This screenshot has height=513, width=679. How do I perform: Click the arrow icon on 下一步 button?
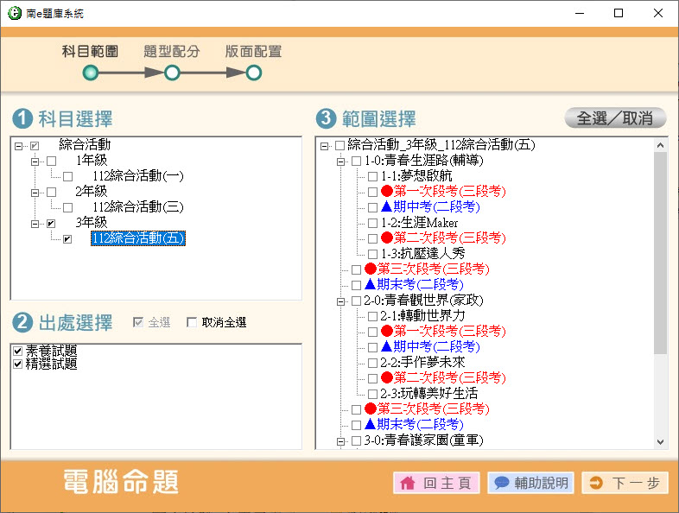596,484
